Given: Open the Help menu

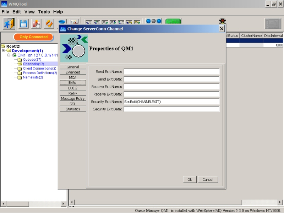Looking at the screenshot, I should point(58,12).
